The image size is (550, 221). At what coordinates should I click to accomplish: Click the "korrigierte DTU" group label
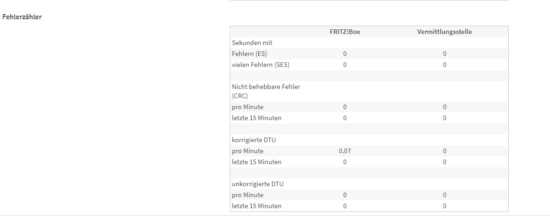(x=254, y=140)
